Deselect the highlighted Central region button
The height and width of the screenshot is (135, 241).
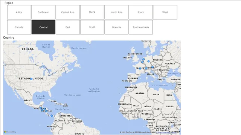43,27
